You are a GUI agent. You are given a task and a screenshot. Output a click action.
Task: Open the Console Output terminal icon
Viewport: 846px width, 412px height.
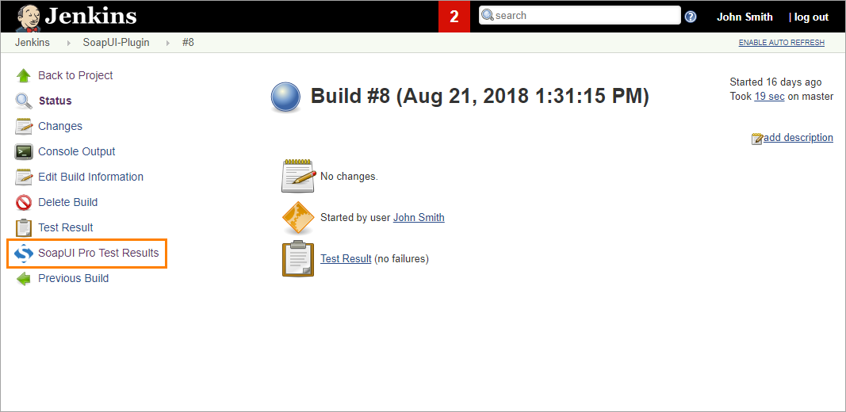[24, 151]
